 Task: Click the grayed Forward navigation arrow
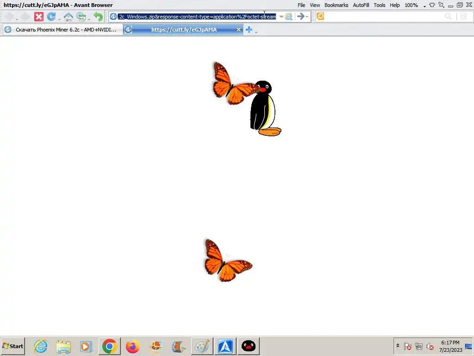tap(25, 17)
